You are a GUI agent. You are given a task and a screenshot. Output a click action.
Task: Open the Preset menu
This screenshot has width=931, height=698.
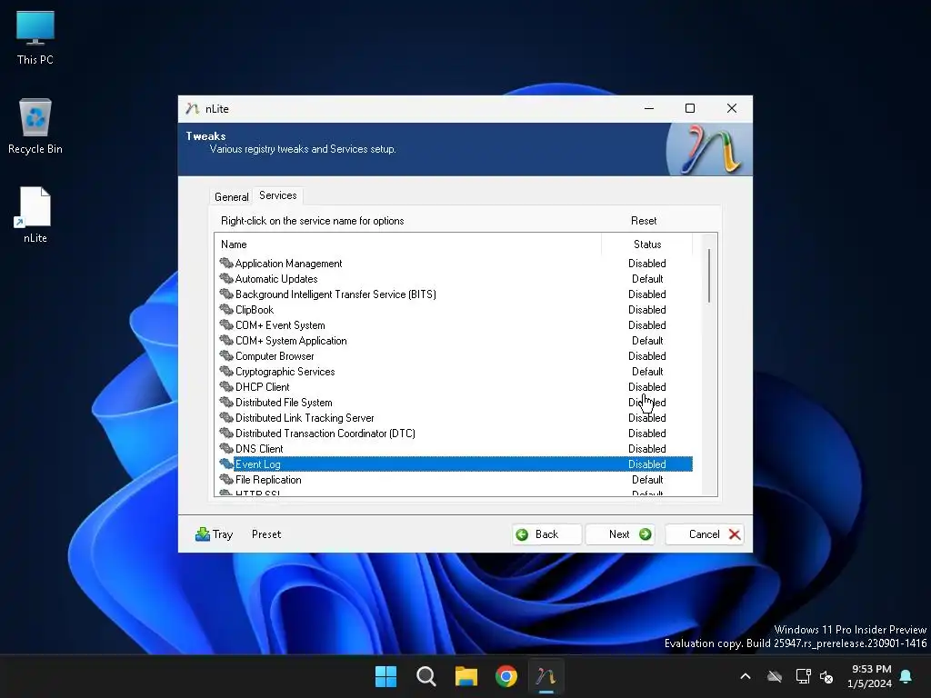point(266,534)
